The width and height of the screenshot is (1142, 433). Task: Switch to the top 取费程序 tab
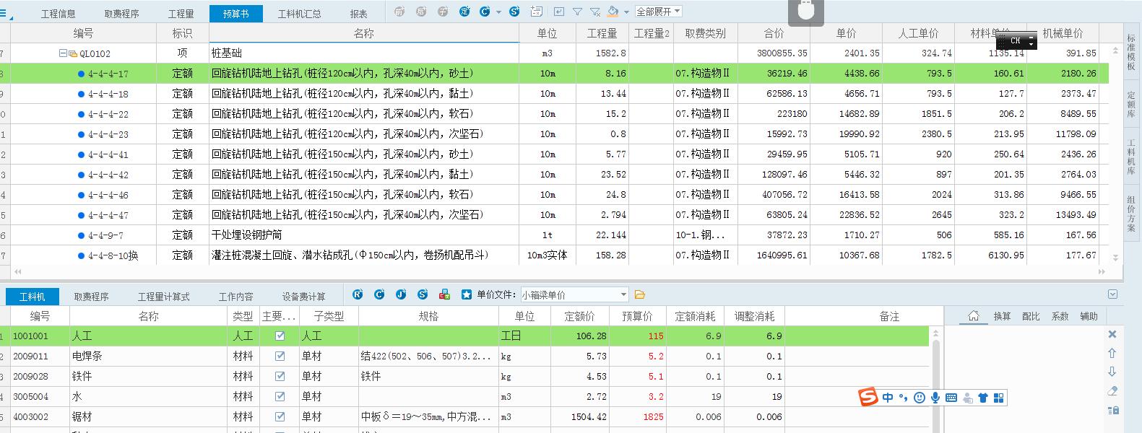121,14
